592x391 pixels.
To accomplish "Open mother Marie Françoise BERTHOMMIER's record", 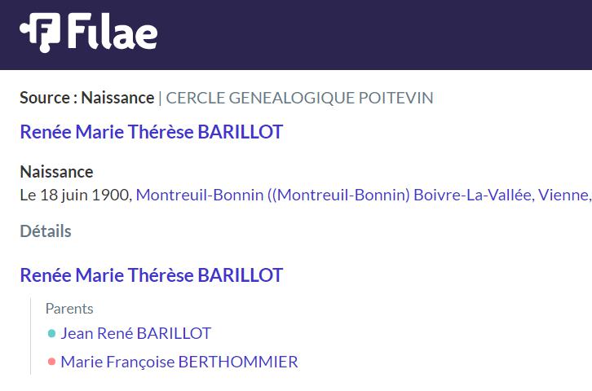I will (179, 362).
